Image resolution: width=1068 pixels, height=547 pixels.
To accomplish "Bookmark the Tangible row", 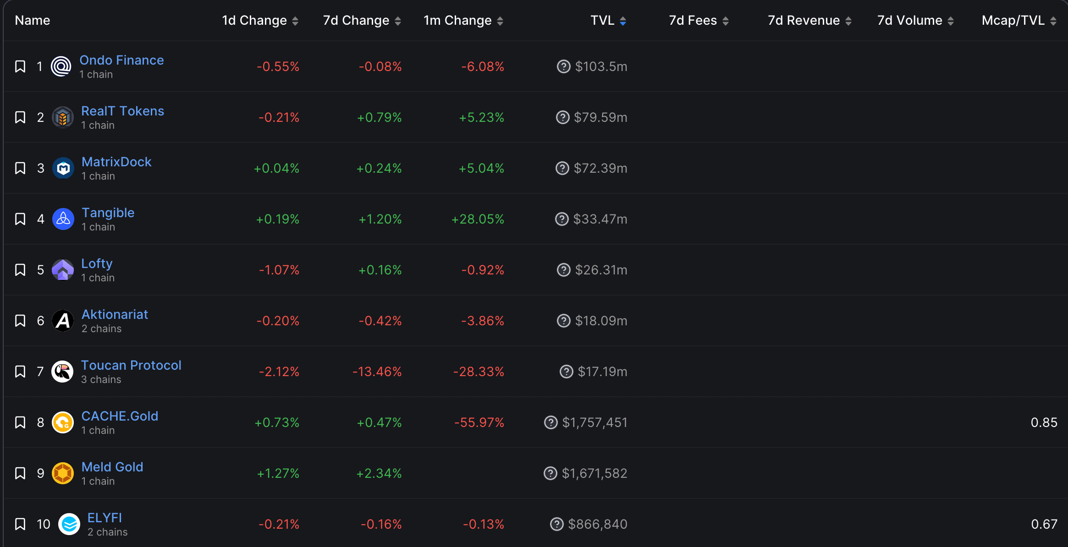I will click(20, 219).
